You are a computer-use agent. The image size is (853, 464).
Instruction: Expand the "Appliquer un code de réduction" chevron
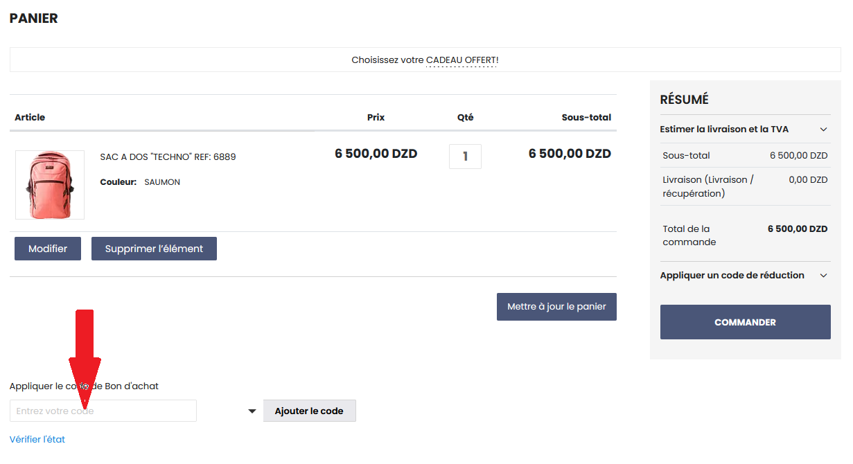823,276
